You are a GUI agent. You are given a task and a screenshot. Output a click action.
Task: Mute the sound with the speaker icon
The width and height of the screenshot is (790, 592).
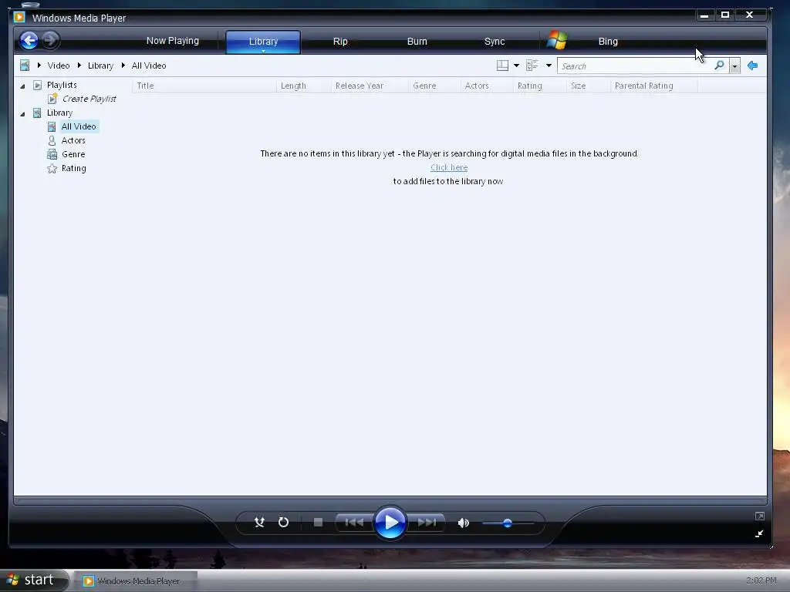point(464,523)
